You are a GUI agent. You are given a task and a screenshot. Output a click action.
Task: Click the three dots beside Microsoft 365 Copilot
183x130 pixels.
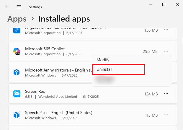166,51
